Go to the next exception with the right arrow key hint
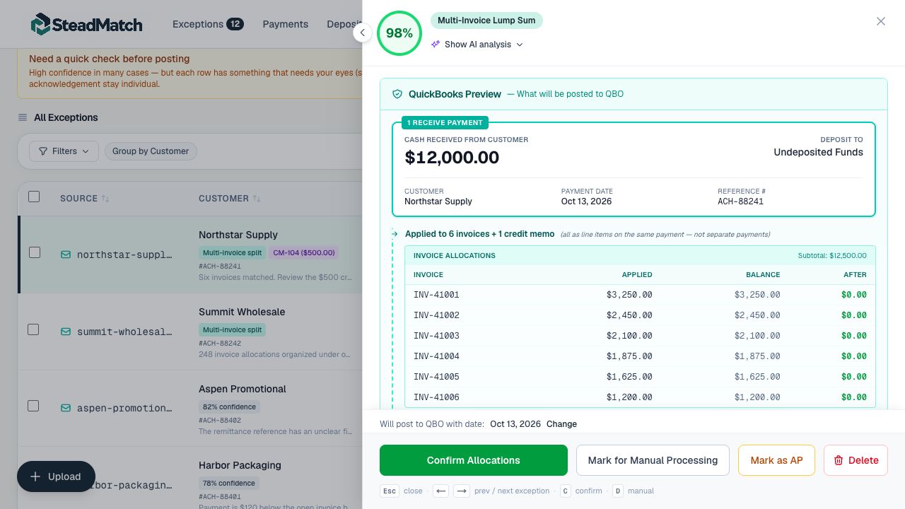 tap(462, 491)
